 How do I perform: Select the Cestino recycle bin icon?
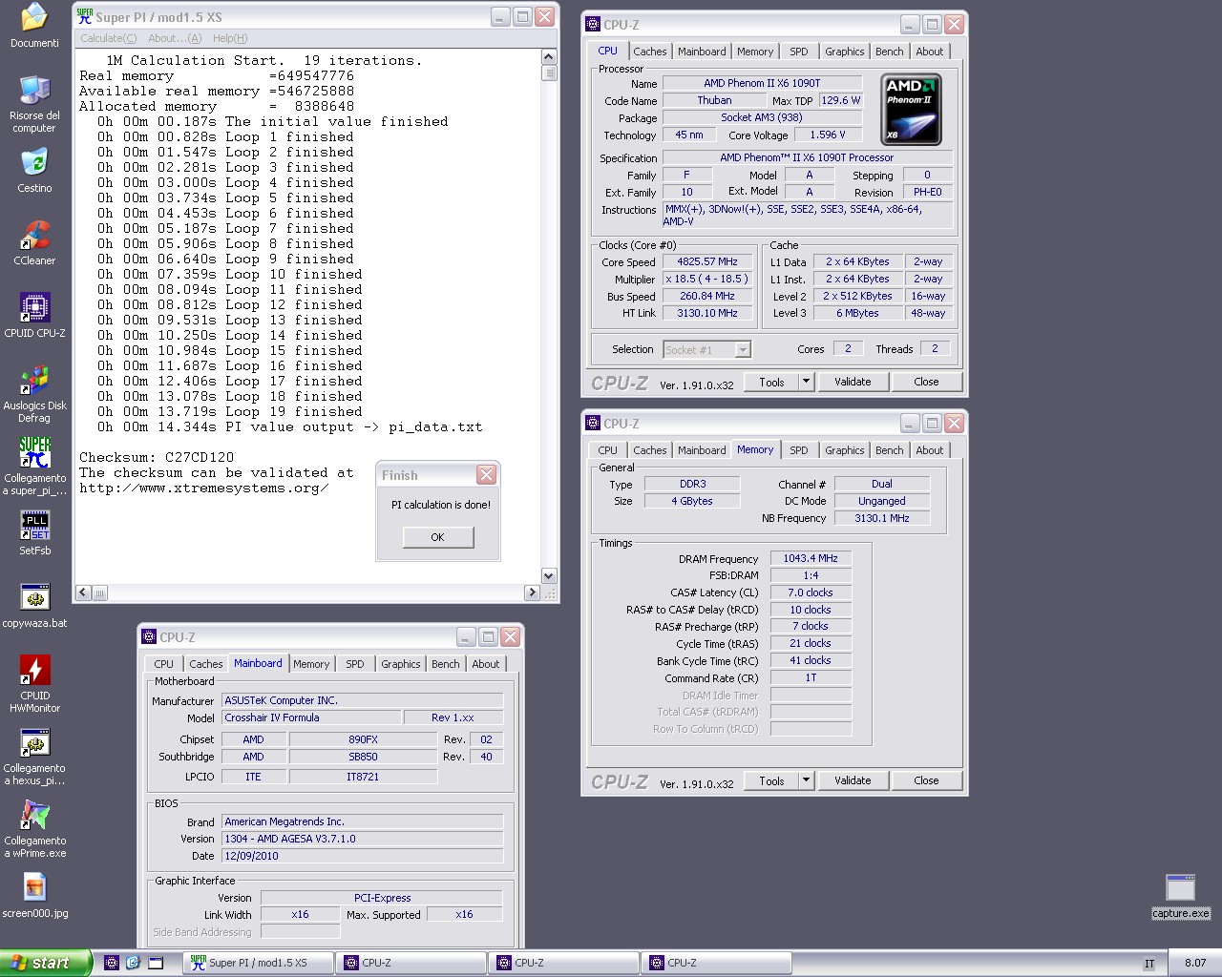pos(34,171)
